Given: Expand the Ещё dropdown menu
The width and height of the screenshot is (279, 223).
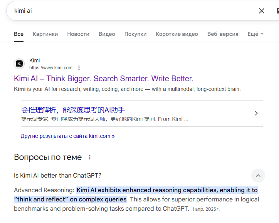Looking at the screenshot, I should pyautogui.click(x=255, y=34).
